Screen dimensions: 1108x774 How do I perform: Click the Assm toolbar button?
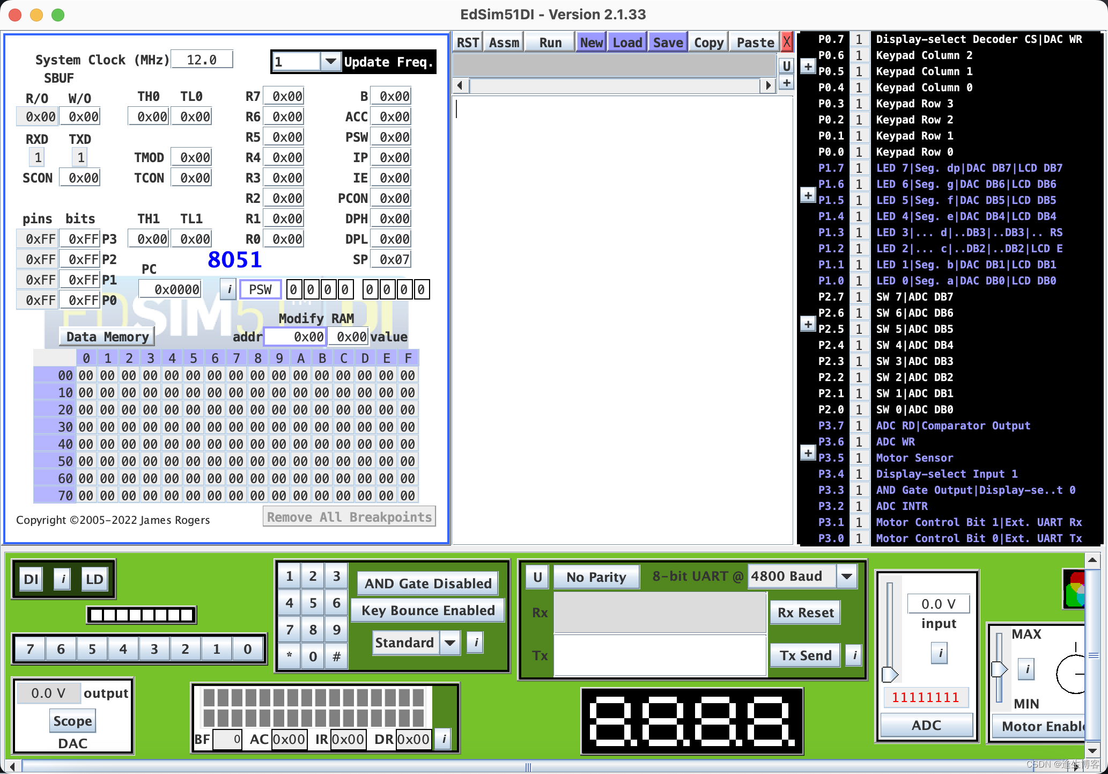(x=503, y=41)
